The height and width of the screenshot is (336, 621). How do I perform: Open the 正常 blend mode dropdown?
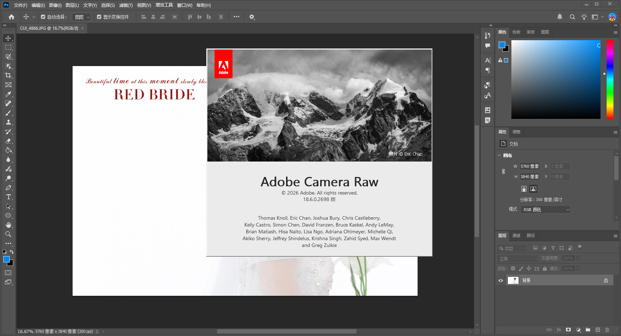pyautogui.click(x=517, y=258)
